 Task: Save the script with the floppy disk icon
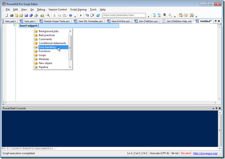coord(26,15)
